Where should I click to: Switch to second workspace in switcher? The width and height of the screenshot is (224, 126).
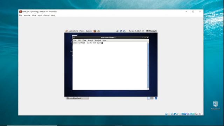pos(152,98)
